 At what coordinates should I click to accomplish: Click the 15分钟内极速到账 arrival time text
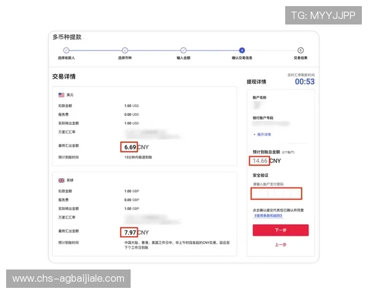tap(138, 157)
